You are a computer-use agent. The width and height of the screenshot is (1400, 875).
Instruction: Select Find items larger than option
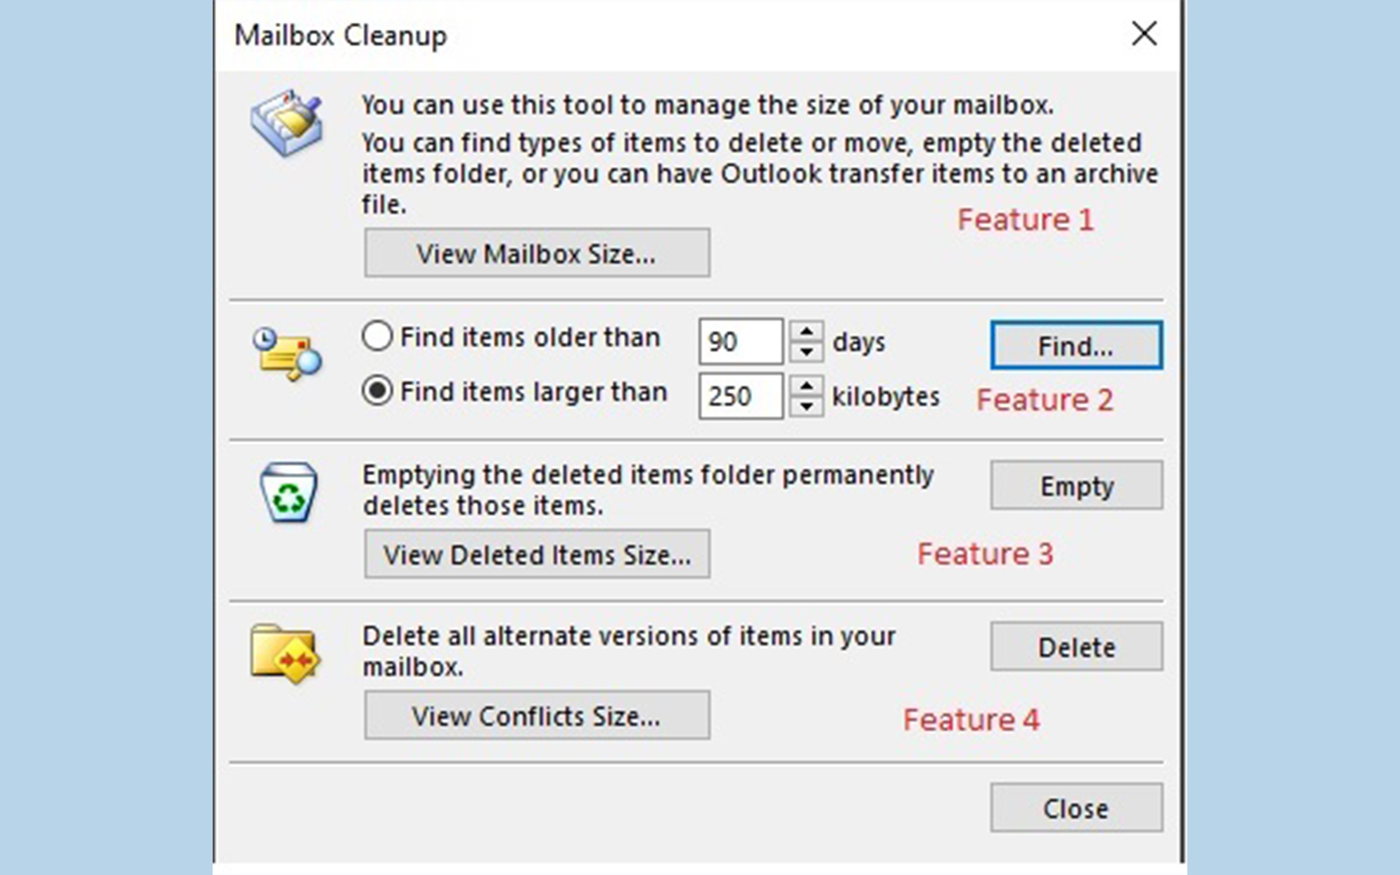click(x=377, y=391)
